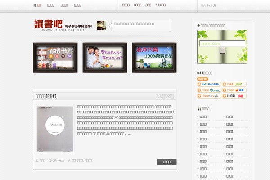Screen dimensions: 270x180
Task: Subscribe via the 抓虾 button
Action: tap(234, 85)
